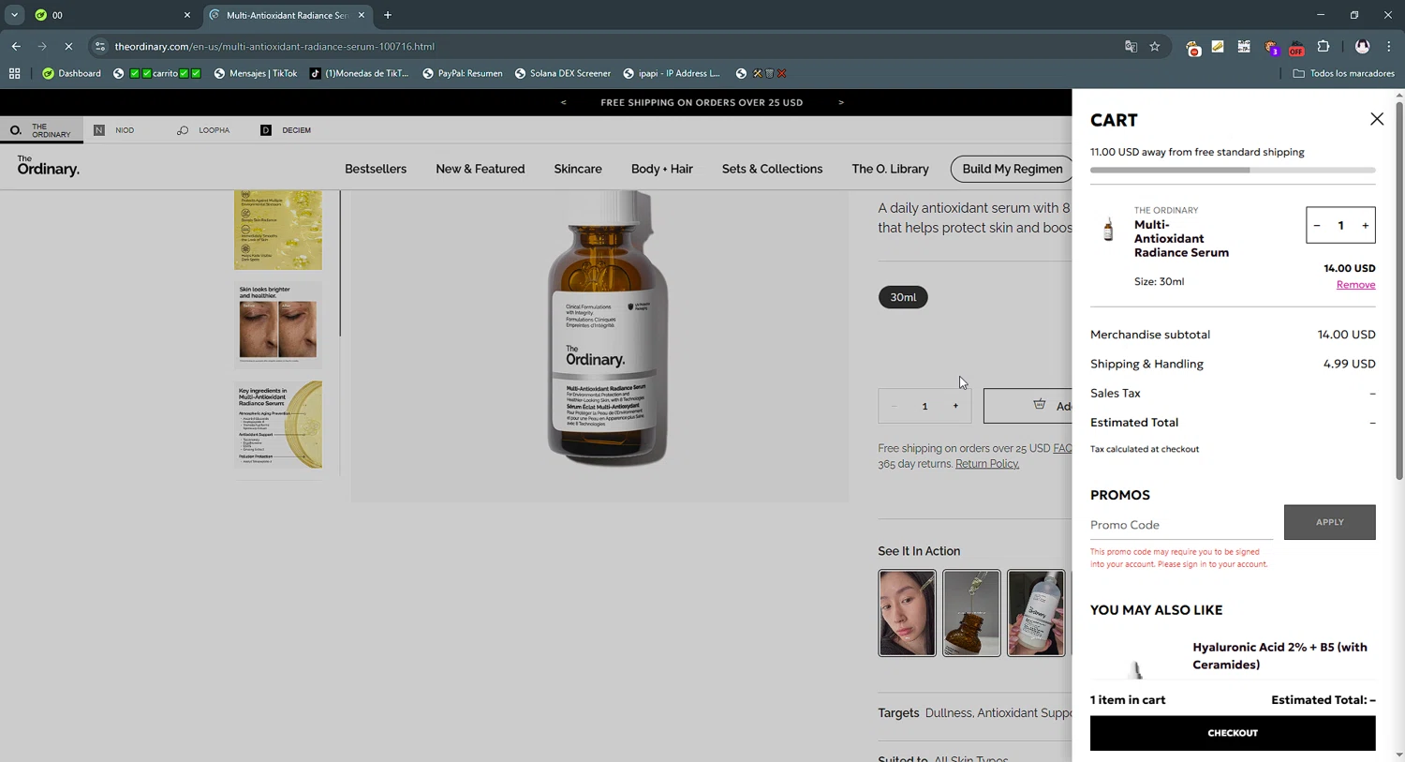Open the tab search dropdown arrow

tap(14, 15)
